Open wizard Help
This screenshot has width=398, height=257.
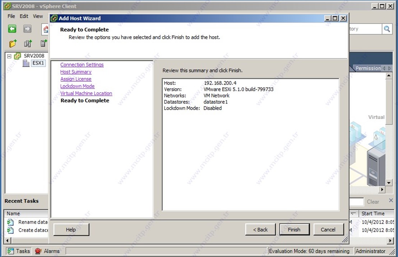(71, 230)
